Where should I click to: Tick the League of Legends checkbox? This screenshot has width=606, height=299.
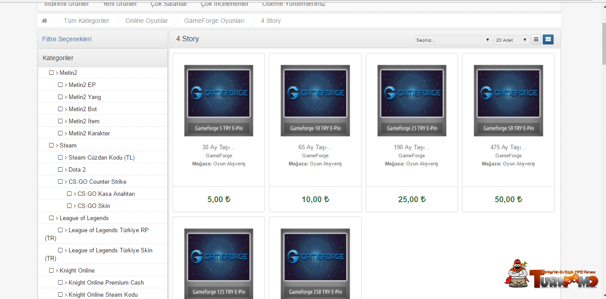coord(52,218)
